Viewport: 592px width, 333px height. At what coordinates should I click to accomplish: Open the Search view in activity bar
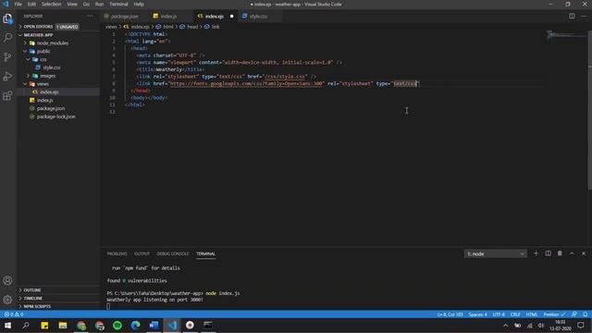click(7, 37)
